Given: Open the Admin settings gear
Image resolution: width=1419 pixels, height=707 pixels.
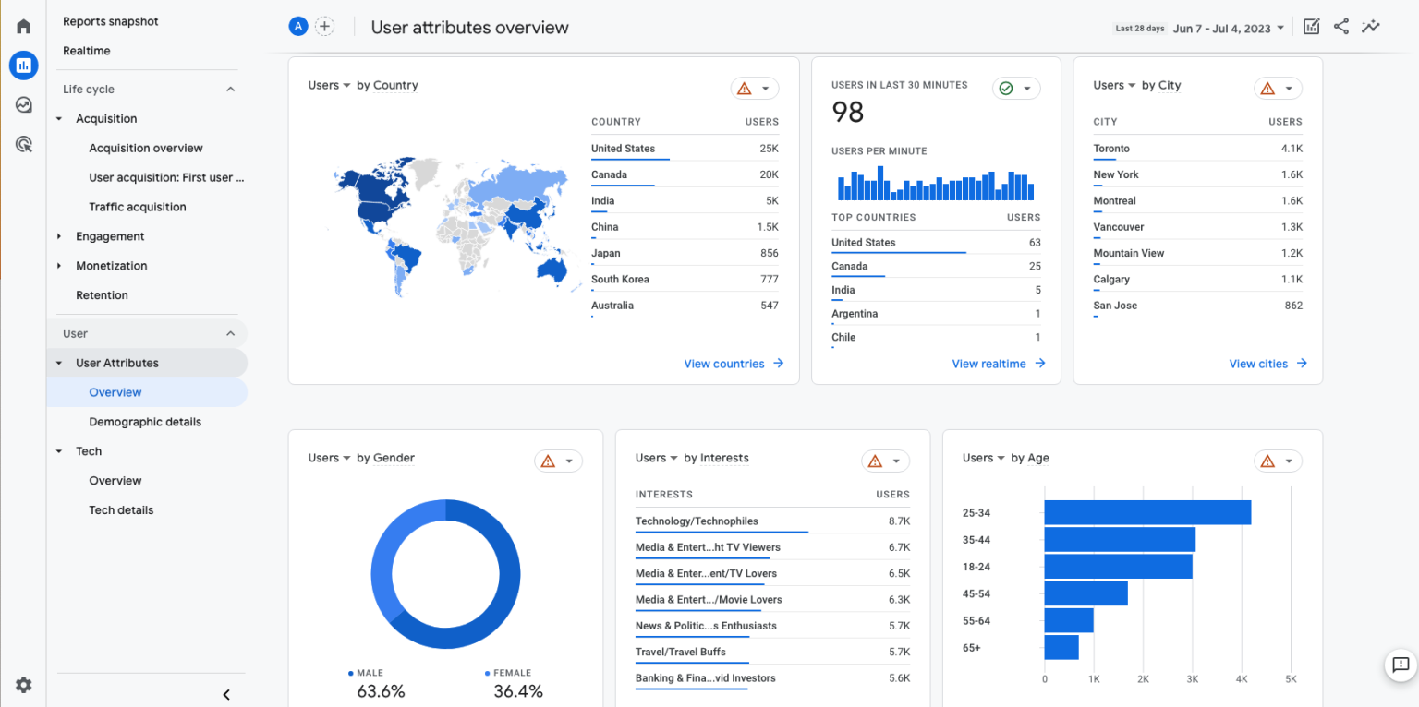Looking at the screenshot, I should pos(23,685).
